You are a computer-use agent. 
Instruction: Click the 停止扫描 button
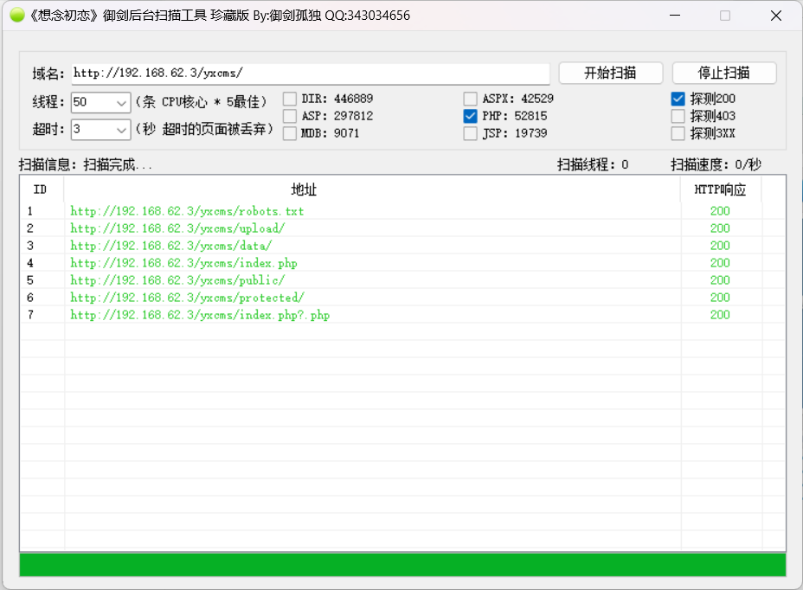coord(724,73)
